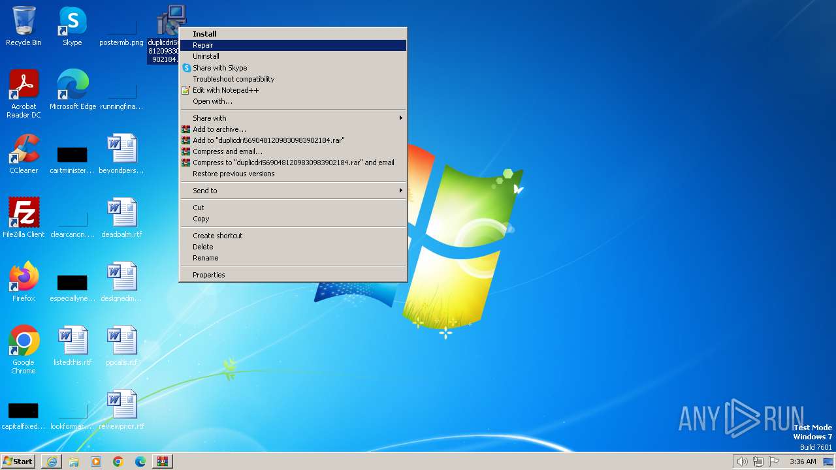The width and height of the screenshot is (836, 470).
Task: Select the Acrobat Reader DC shortcut
Action: (x=24, y=94)
